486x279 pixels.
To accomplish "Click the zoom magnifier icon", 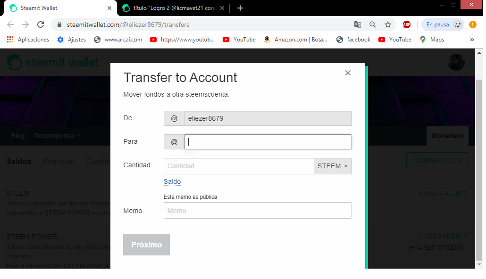I will click(373, 25).
